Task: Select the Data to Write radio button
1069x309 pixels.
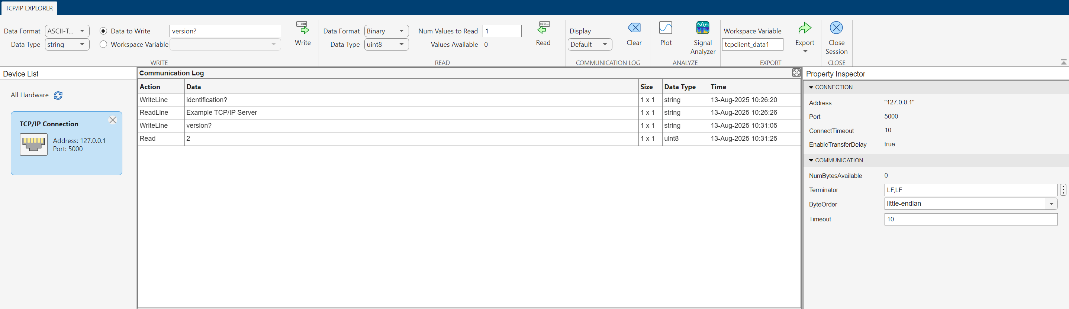Action: coord(104,31)
